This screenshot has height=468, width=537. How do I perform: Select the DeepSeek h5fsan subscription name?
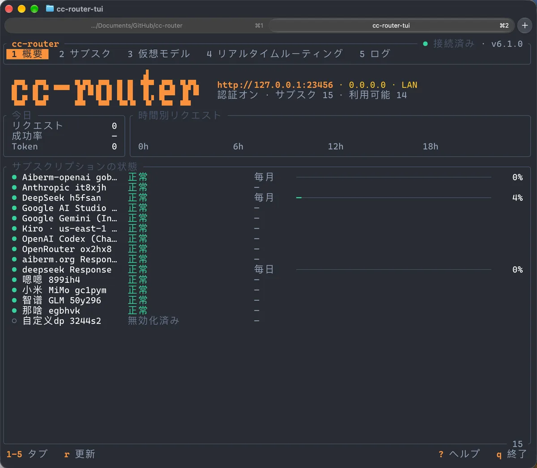(x=62, y=198)
